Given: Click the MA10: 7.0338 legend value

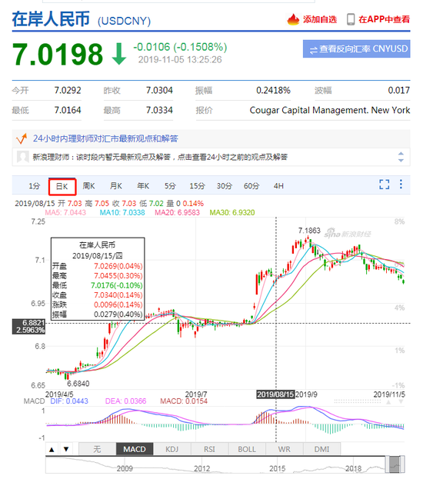Looking at the screenshot, I should tap(122, 213).
